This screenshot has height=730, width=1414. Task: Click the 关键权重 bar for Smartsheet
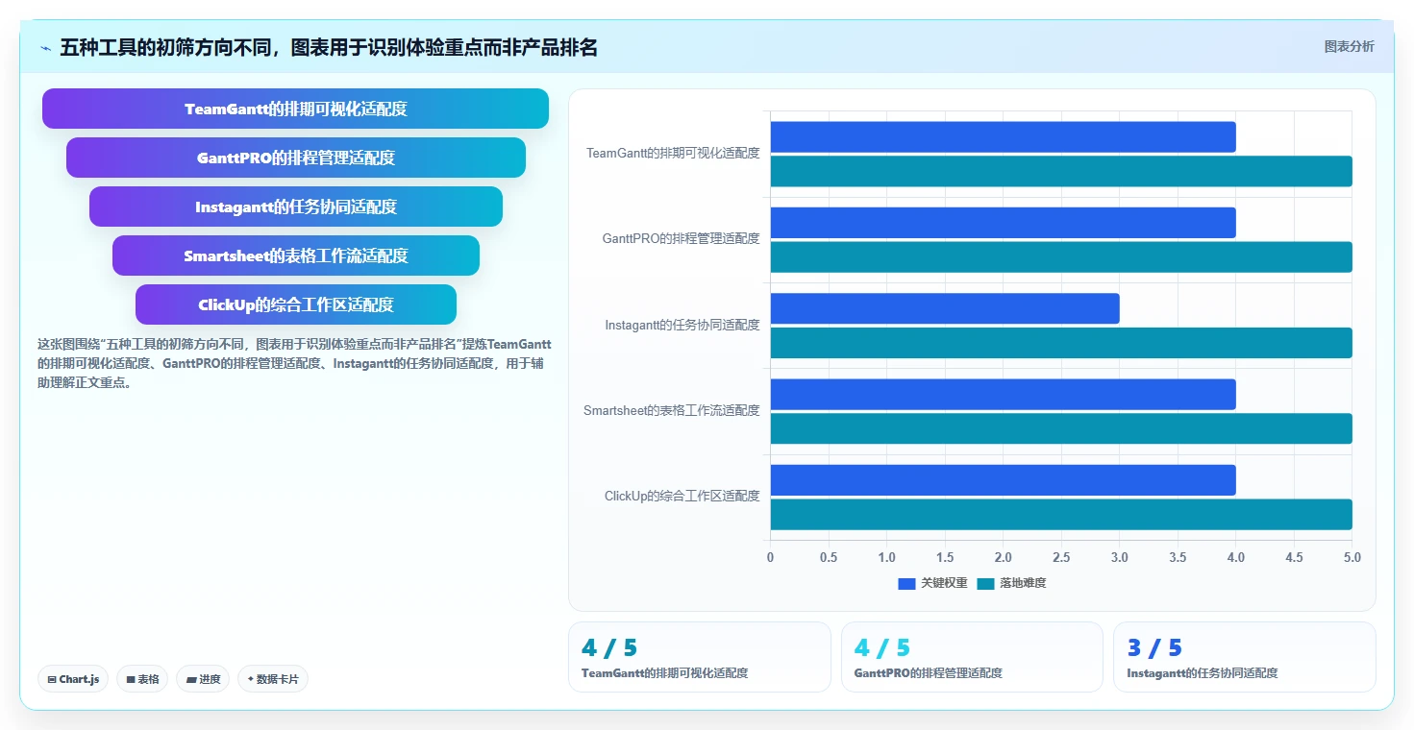click(x=1003, y=394)
